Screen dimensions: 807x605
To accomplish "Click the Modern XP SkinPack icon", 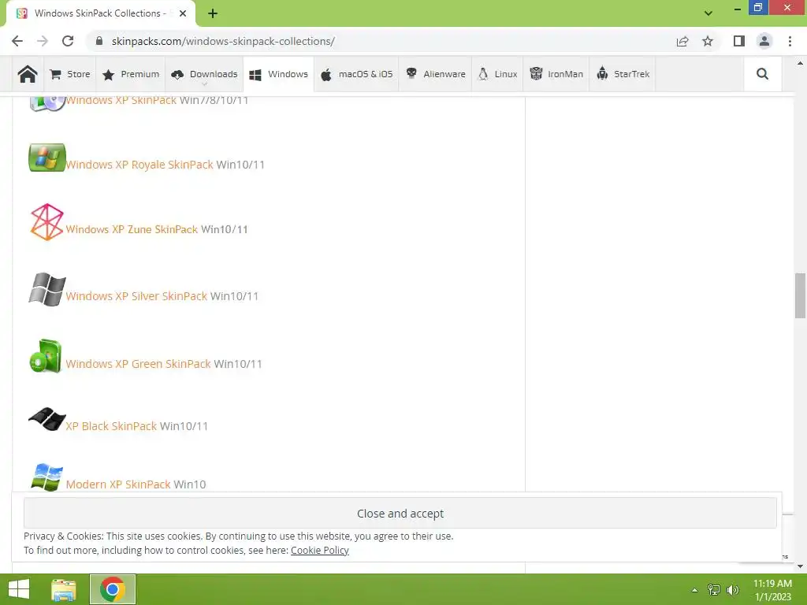I will pyautogui.click(x=46, y=477).
